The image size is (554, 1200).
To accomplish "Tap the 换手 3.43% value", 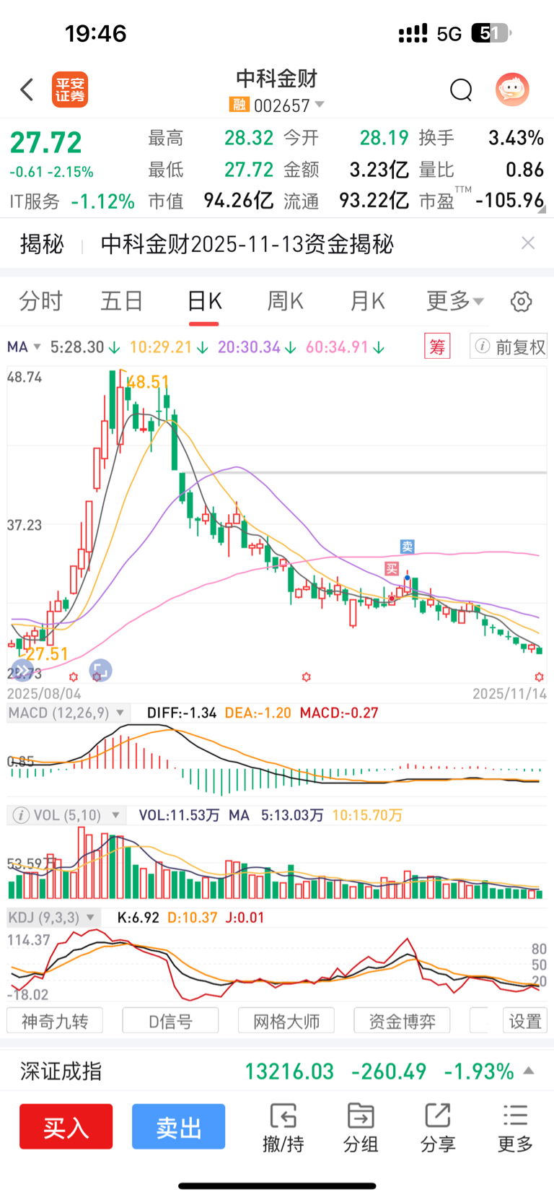I will click(x=516, y=138).
